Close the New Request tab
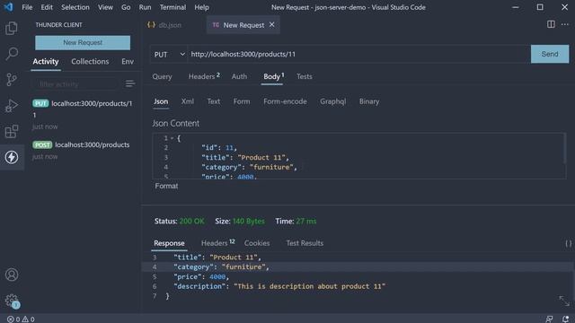The height and width of the screenshot is (323, 575). click(271, 24)
